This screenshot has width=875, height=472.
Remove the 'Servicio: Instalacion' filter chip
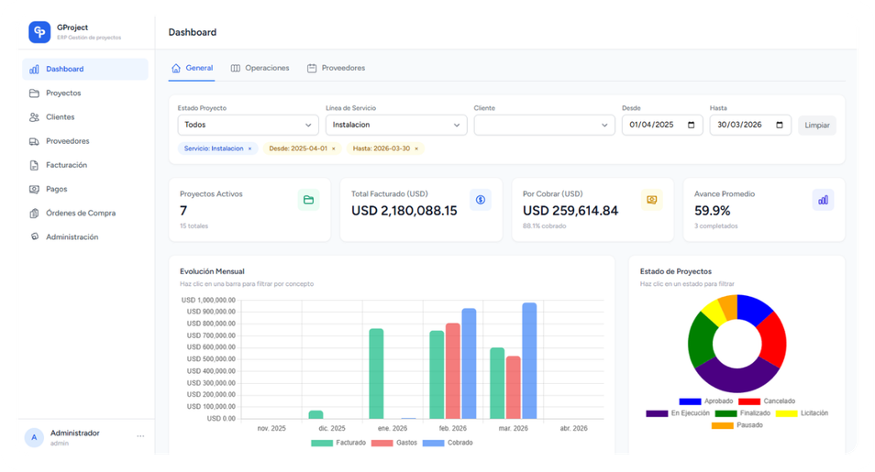click(249, 148)
